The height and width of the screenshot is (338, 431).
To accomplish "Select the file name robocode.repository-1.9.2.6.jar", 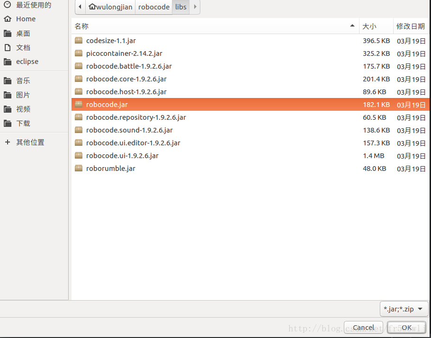I will (136, 117).
